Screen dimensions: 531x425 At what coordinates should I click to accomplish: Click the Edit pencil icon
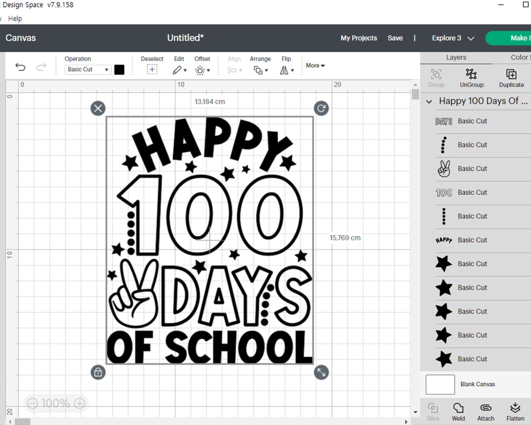177,69
